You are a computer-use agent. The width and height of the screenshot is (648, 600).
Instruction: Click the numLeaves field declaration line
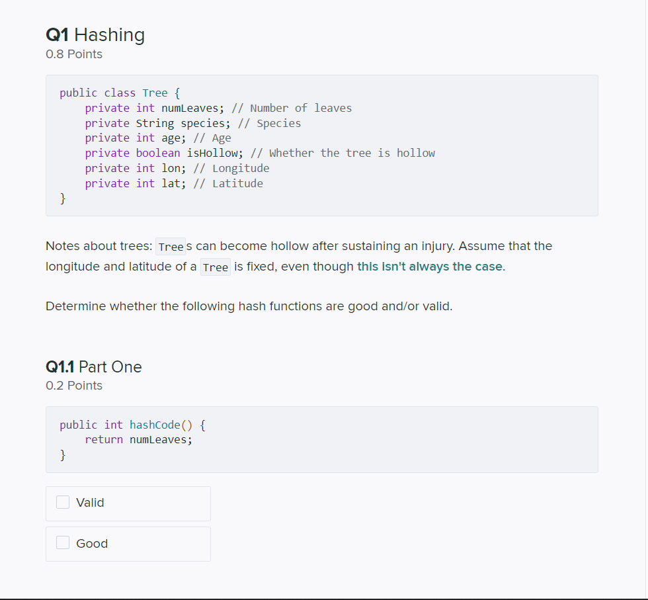218,108
